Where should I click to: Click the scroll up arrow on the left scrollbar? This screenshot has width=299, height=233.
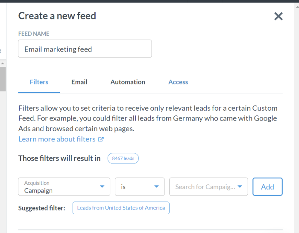[3, 63]
